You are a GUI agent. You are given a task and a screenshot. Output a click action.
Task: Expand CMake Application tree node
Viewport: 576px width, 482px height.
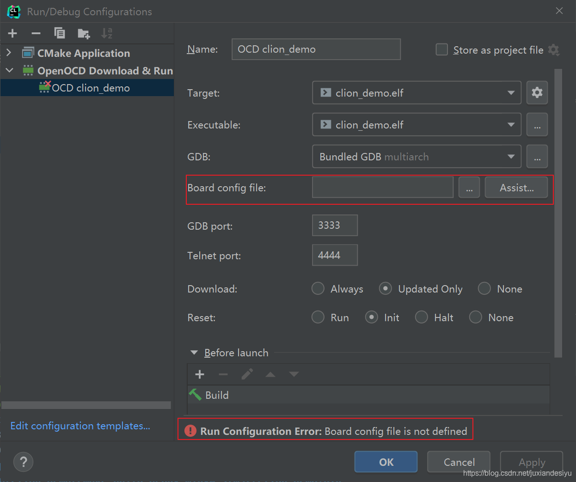(x=9, y=53)
